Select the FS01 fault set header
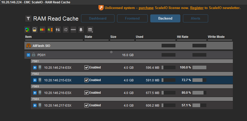Image resolution: width=247 pixels, height=121 pixels. [132, 61]
